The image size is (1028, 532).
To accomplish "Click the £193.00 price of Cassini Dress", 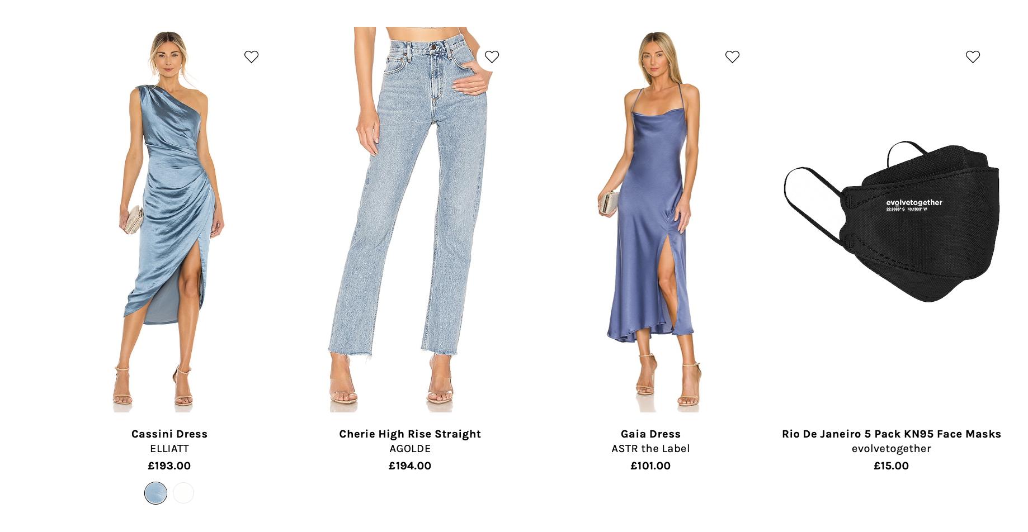I will click(169, 465).
